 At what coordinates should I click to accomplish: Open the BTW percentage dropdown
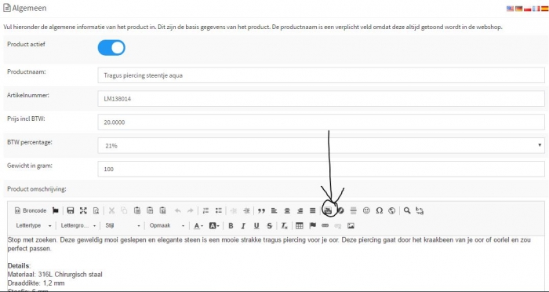click(x=321, y=145)
